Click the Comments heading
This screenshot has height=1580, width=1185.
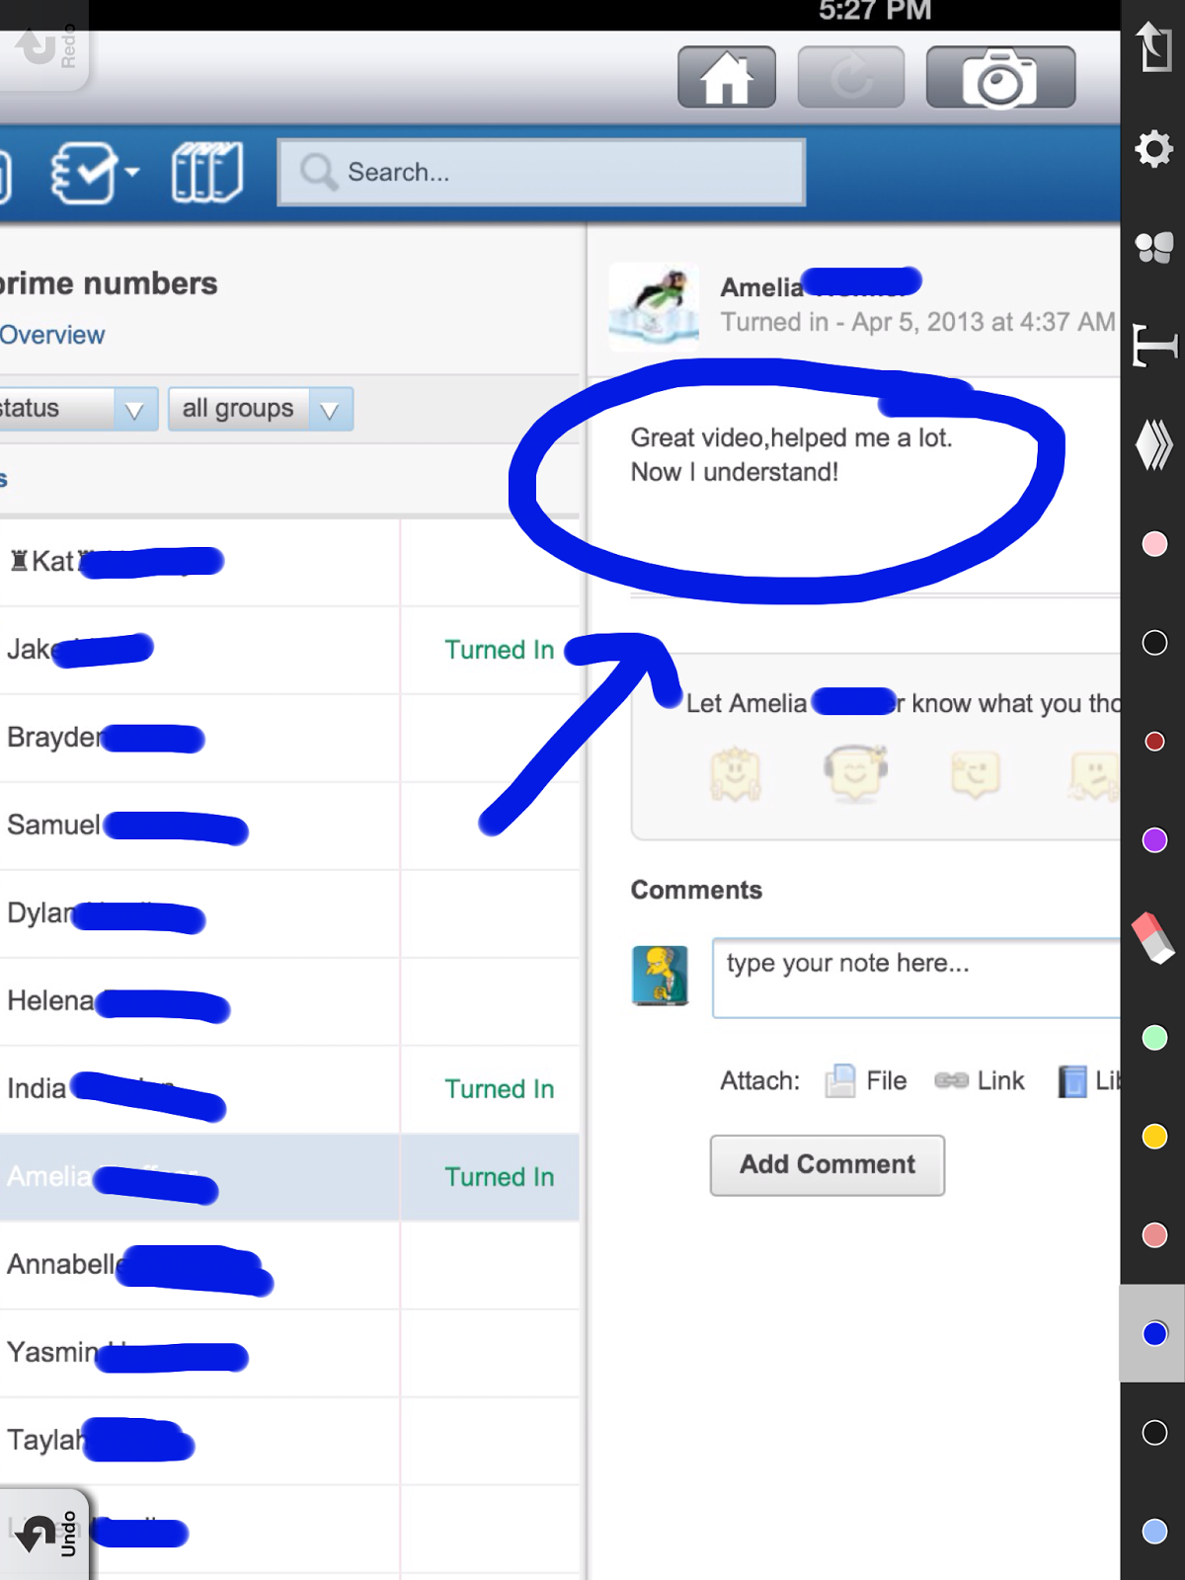point(696,890)
